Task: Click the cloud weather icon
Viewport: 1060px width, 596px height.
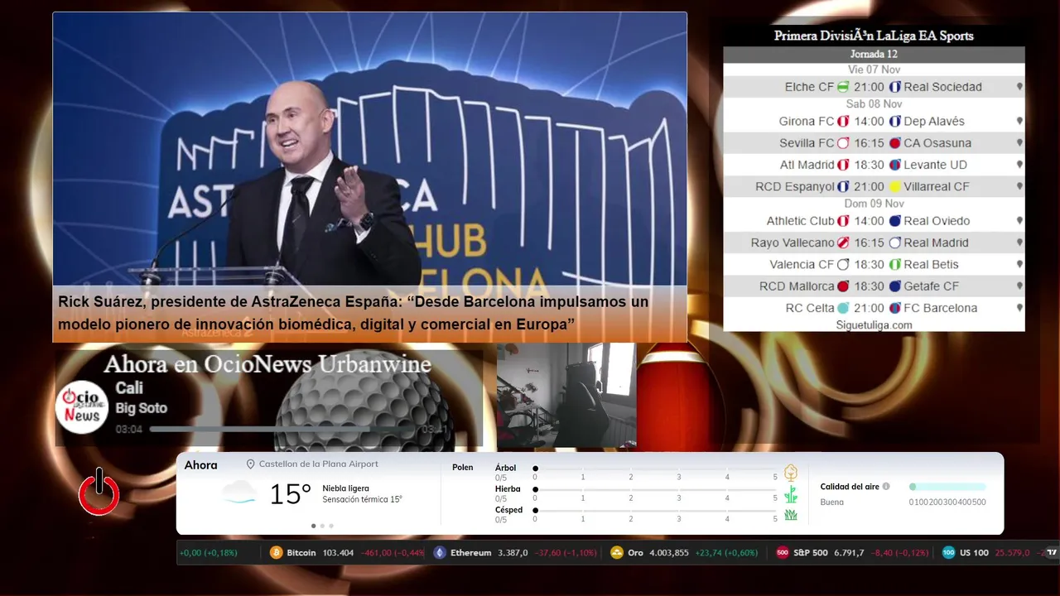Action: [239, 493]
